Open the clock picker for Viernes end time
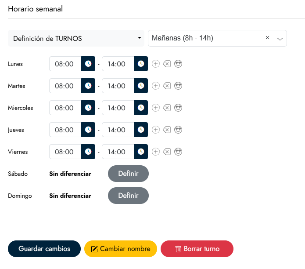The height and width of the screenshot is (269, 305). click(141, 152)
